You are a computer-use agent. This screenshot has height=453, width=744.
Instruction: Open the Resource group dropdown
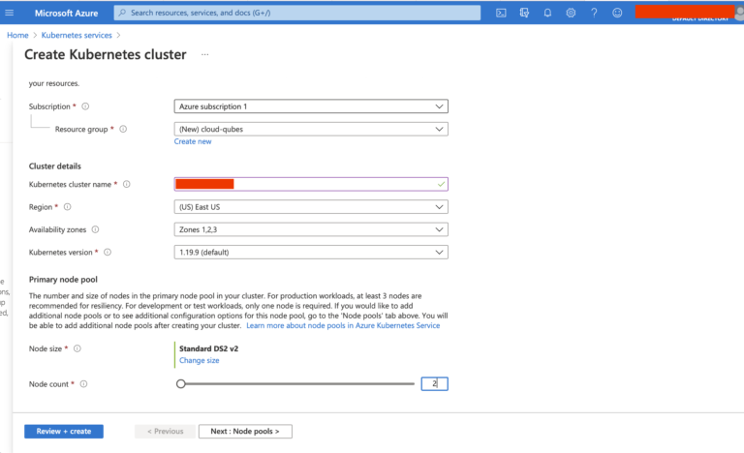tap(311, 129)
